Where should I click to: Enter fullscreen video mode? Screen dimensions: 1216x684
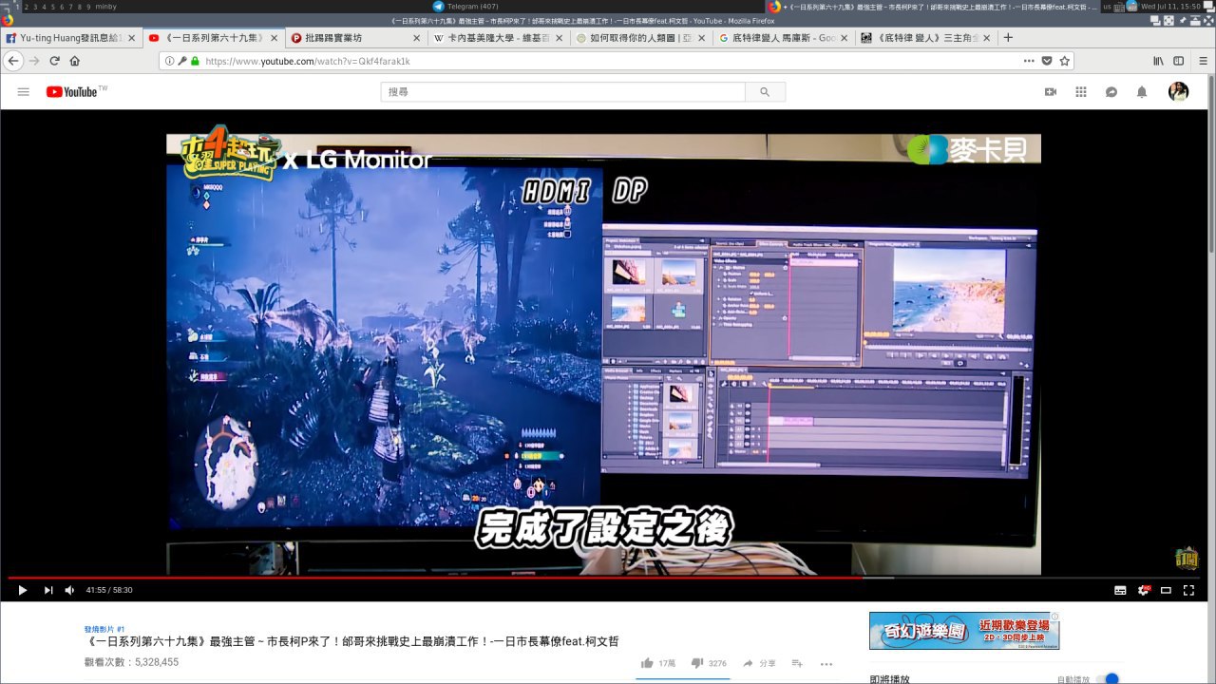coord(1188,590)
